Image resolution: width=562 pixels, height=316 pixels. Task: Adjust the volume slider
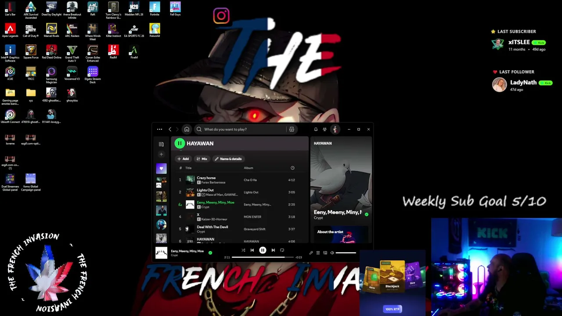(x=346, y=253)
